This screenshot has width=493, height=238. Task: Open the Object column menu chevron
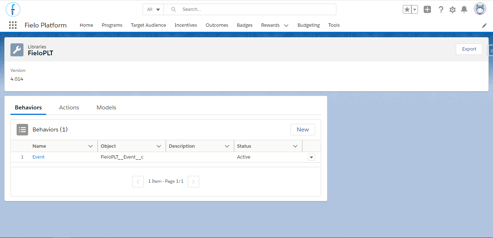tap(159, 146)
